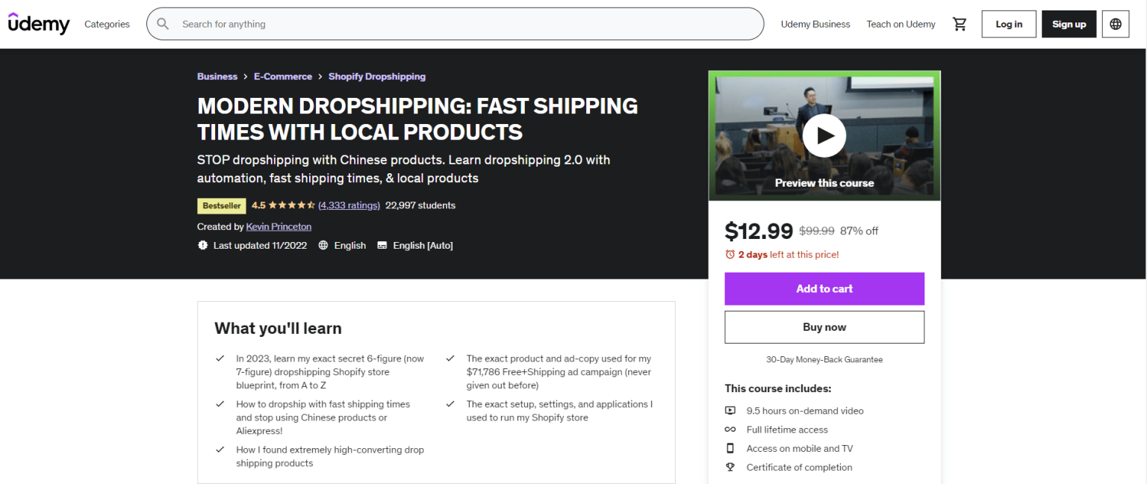Open Teach on Udemy

click(901, 23)
